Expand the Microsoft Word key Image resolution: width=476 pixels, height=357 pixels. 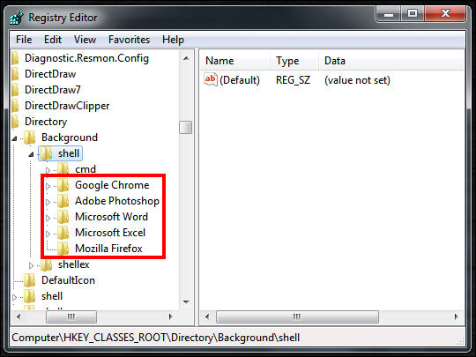(48, 218)
